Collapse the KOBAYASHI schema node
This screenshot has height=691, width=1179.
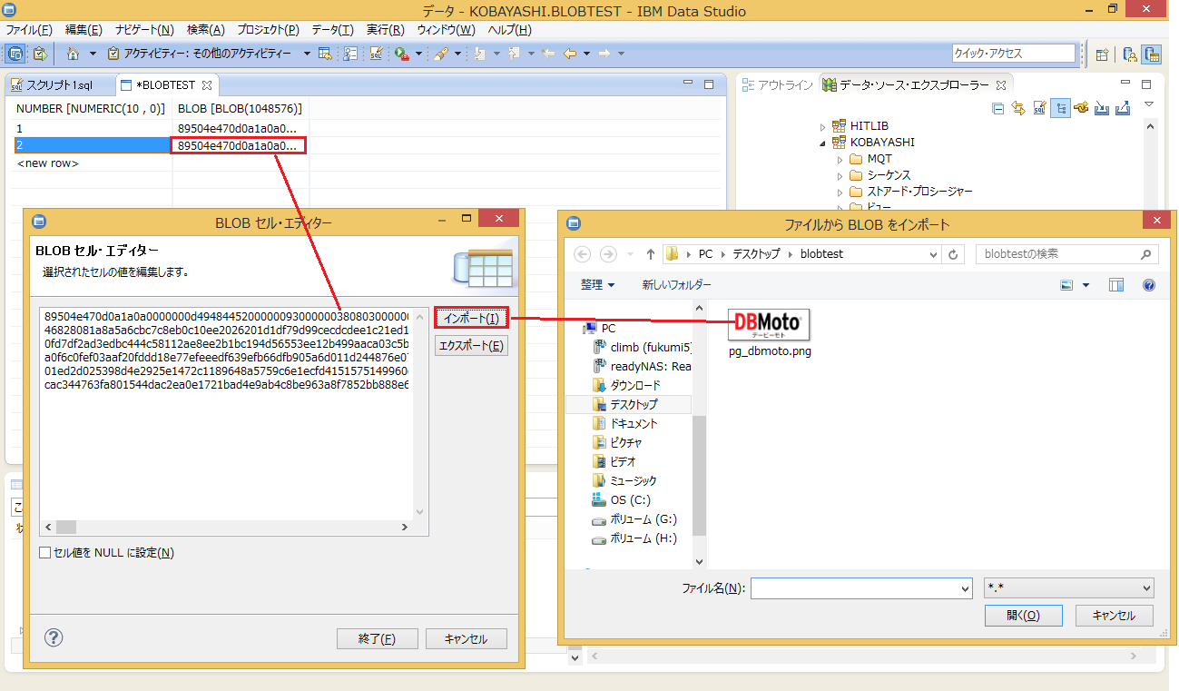[823, 143]
